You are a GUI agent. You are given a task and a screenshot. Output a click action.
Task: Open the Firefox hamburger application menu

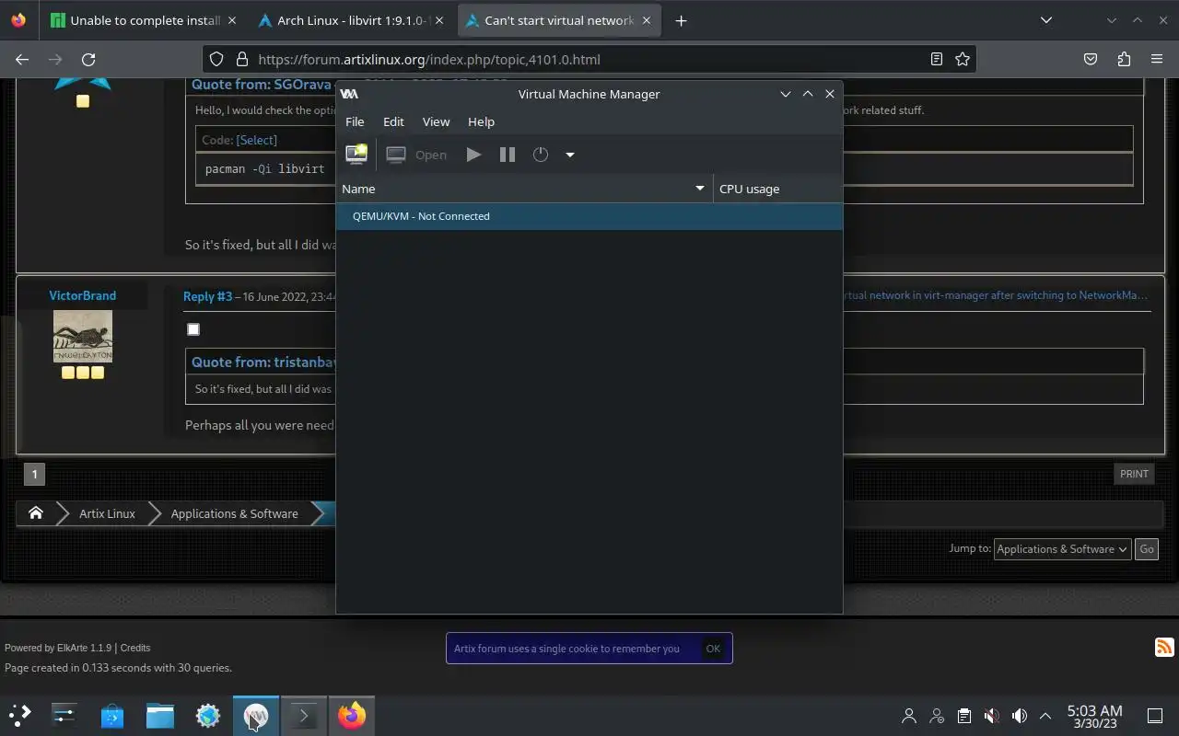1157,59
